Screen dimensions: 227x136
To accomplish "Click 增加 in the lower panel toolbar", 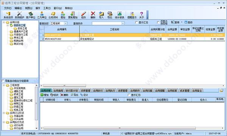I will click(45, 95).
